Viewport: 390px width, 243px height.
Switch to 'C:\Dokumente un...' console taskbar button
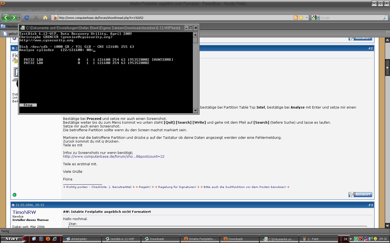[x=279, y=239]
